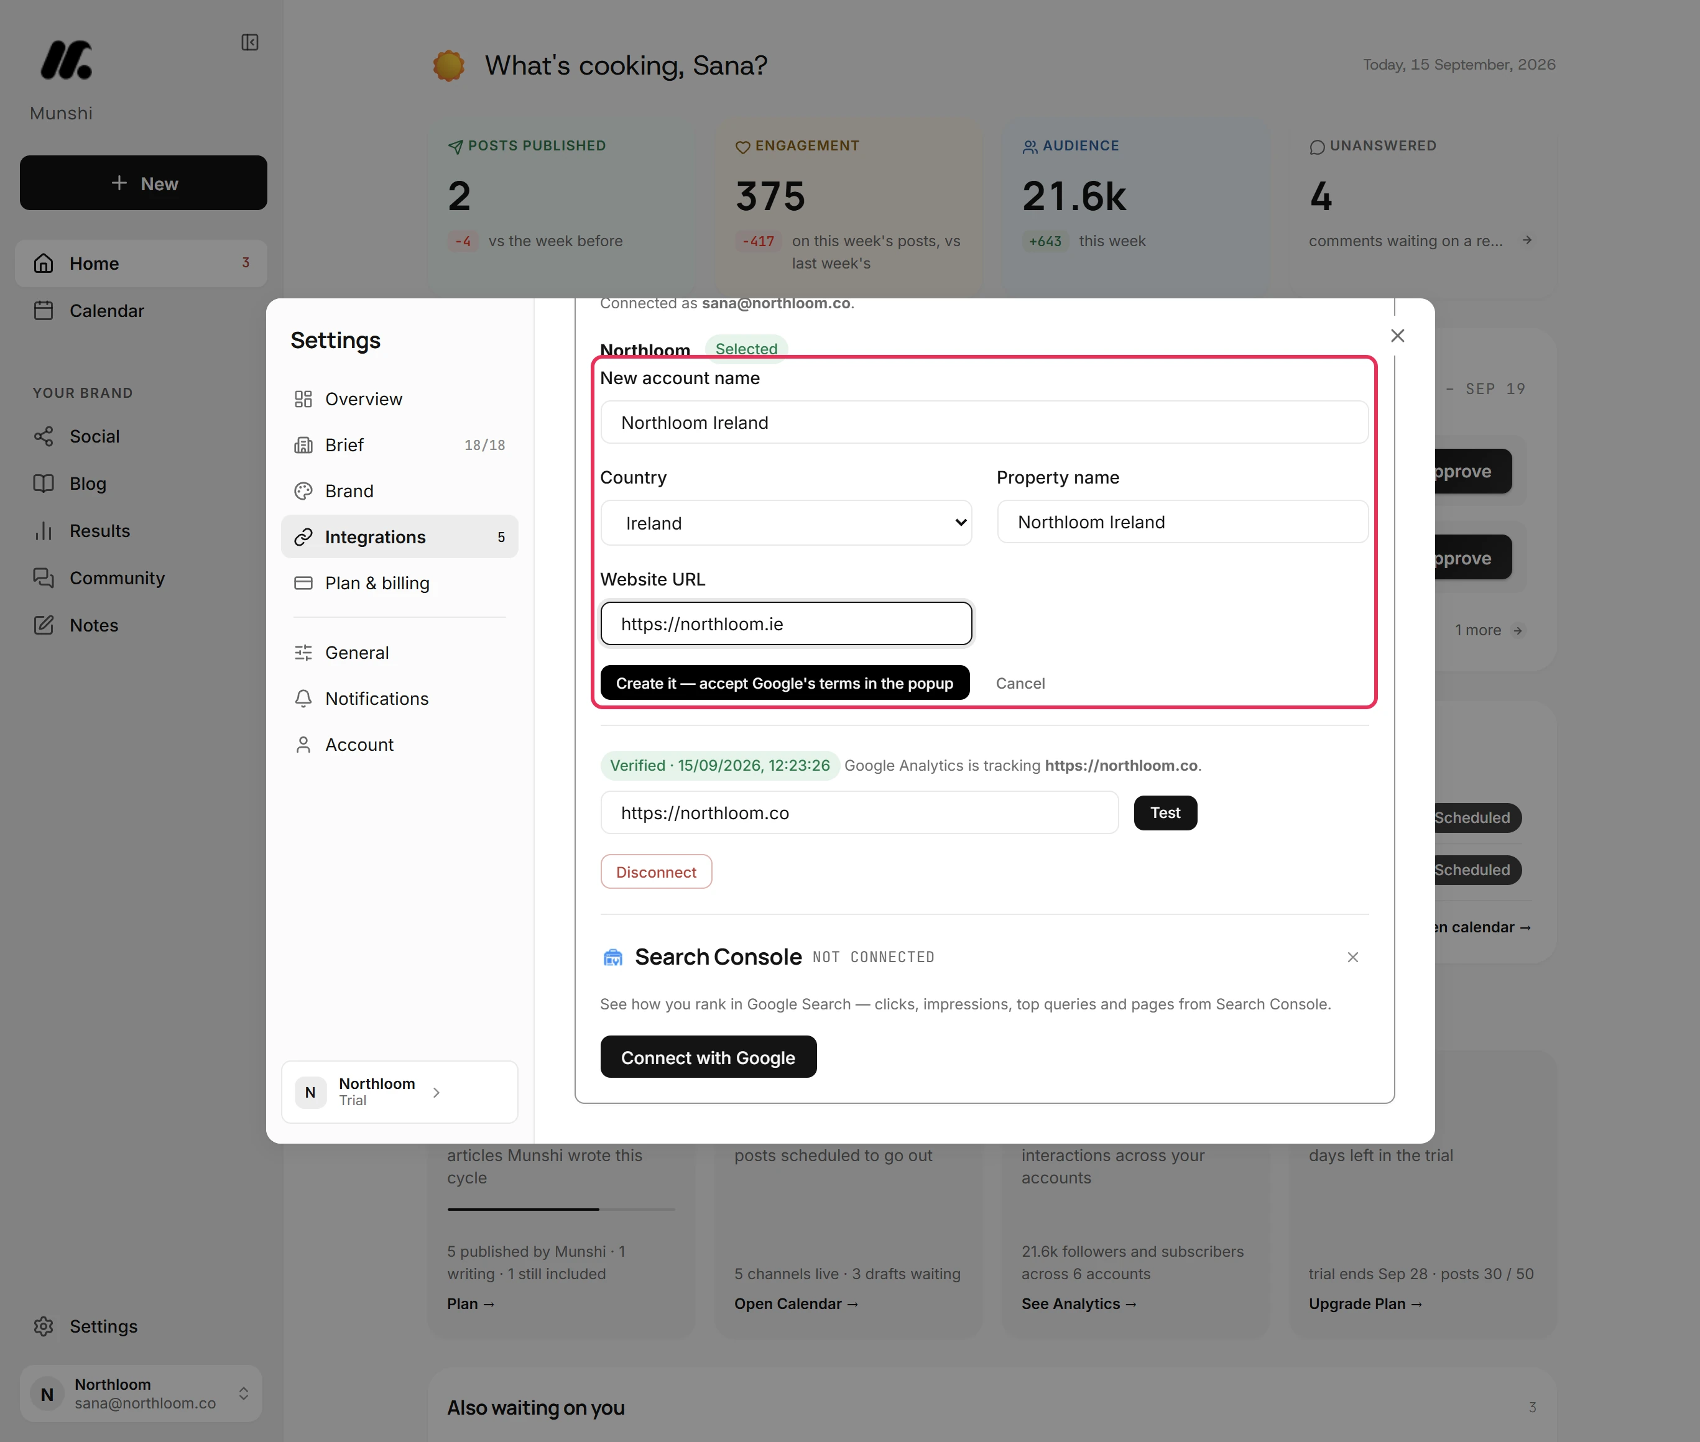Screen dimensions: 1700x1442
Task: Click the Test button
Action: [x=1165, y=812]
